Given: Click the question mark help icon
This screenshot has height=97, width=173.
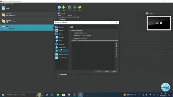Looking at the screenshot, I should [111, 23].
